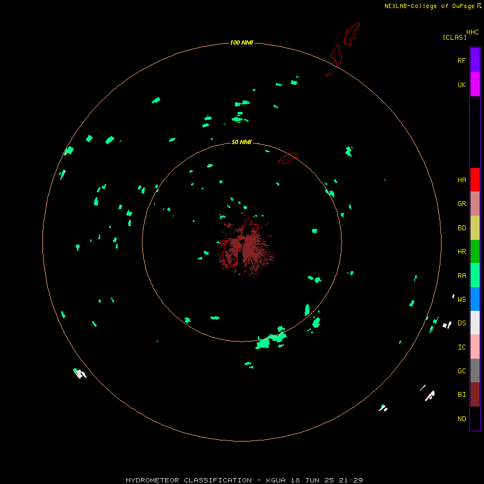The height and width of the screenshot is (484, 484).
Task: Click the "HR" legend label
Action: coord(461,252)
